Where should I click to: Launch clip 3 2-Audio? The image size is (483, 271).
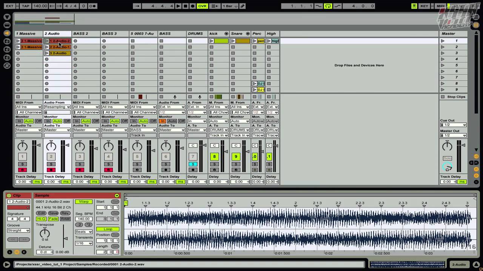pyautogui.click(x=46, y=53)
